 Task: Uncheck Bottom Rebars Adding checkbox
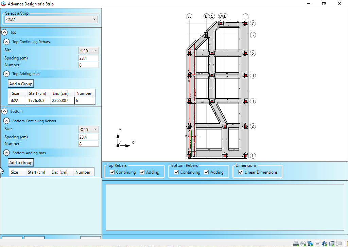(x=206, y=172)
